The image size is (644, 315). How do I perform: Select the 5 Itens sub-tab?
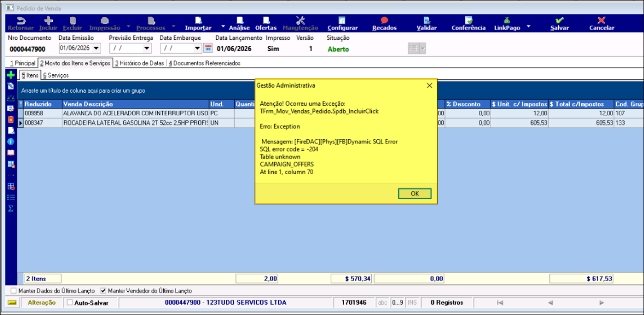[x=30, y=75]
